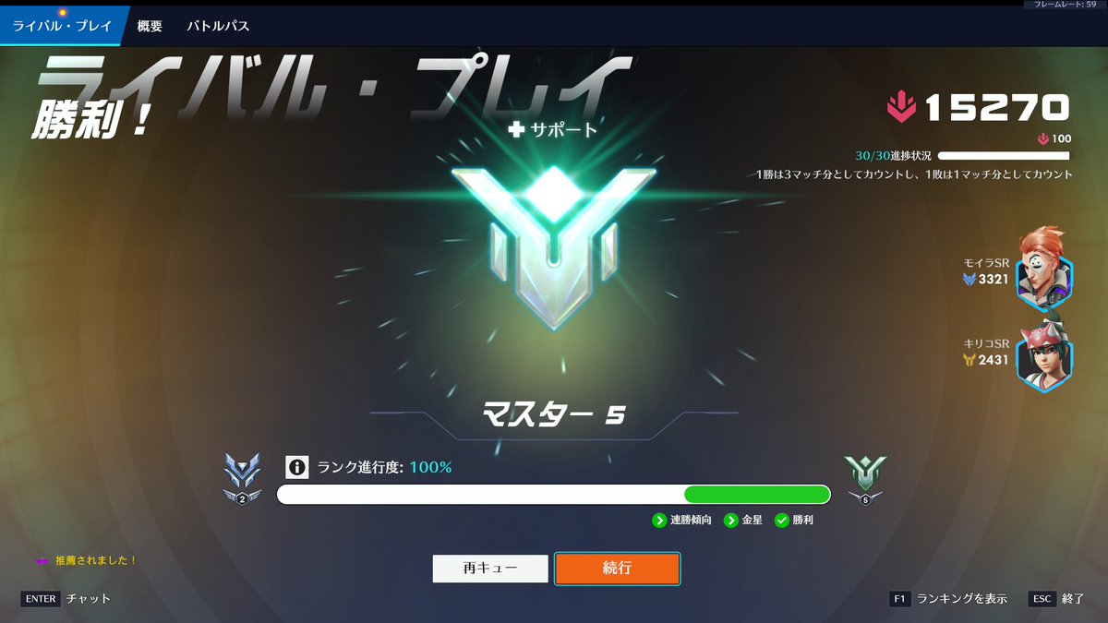Click the large Master rank emblem
Viewport: 1108px width, 623px height.
pyautogui.click(x=553, y=247)
